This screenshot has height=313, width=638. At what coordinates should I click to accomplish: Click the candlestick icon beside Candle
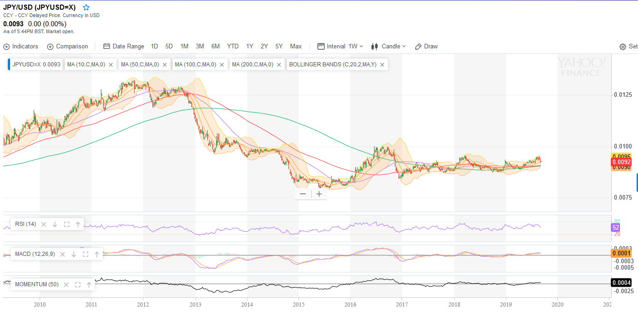[x=375, y=47]
